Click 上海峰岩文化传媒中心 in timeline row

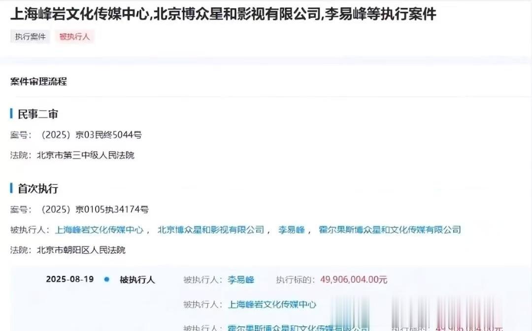[x=273, y=304]
